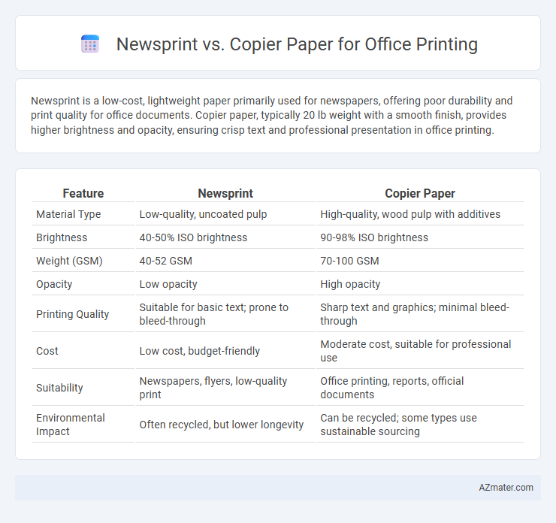Click 'Moderate cost, suitable for professional use' cell
556x523 pixels.
[419, 351]
